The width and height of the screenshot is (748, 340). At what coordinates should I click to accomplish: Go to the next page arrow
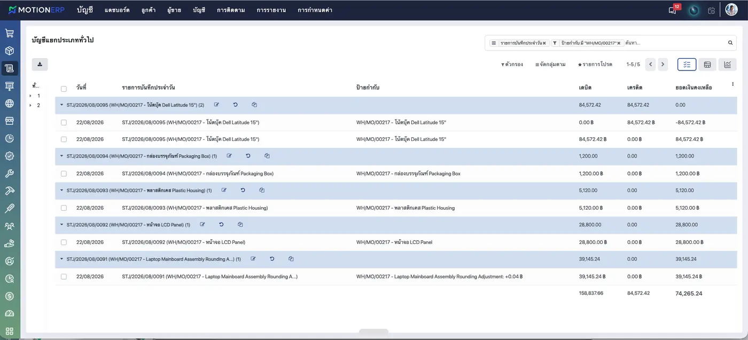click(663, 65)
